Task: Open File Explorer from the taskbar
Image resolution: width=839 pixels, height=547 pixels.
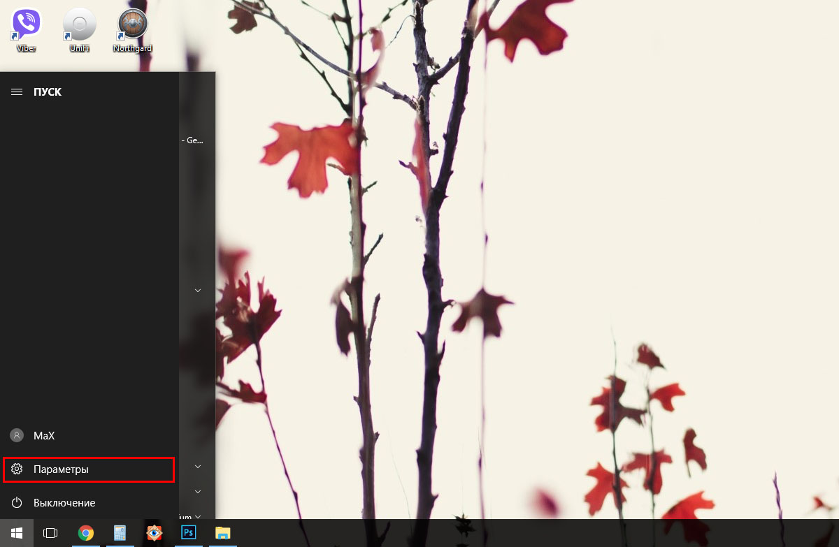Action: point(222,533)
